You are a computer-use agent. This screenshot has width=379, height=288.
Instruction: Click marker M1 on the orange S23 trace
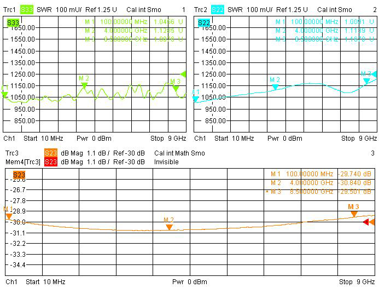(x=9, y=216)
